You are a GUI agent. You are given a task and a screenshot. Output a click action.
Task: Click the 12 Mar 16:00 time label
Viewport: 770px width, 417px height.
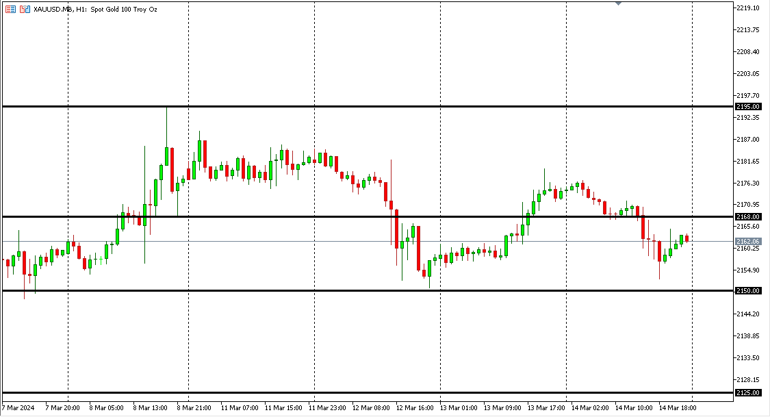(415, 407)
